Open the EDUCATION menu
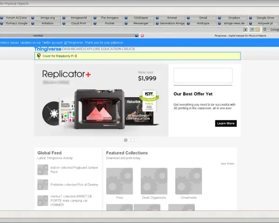Image resolution: width=279 pixels, height=223 pixels. [x=111, y=49]
